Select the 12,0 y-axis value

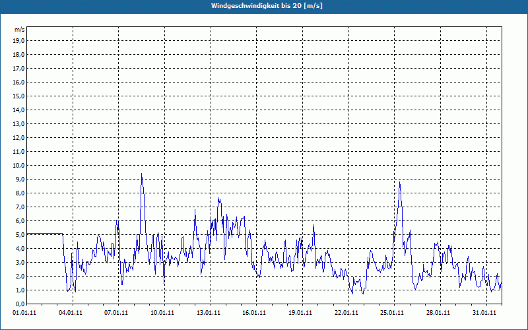pos(18,138)
